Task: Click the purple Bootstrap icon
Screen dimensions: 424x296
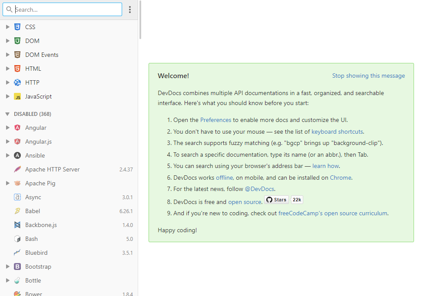Action: [17, 267]
